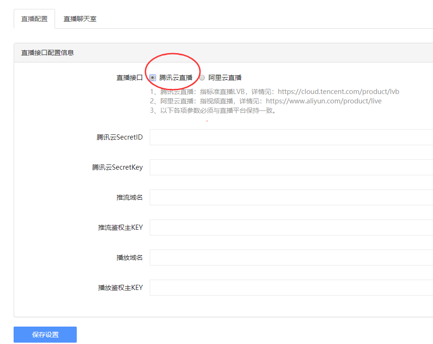The width and height of the screenshot is (433, 344).
Task: Click the 以下各项参数必须与直播平台保持一致 note
Action: click(218, 110)
